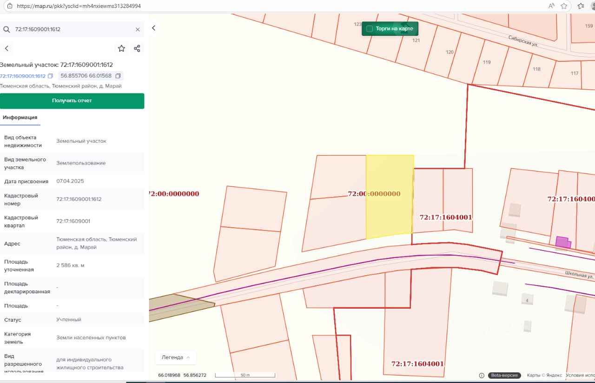Expand the 'Легенда' panel
The height and width of the screenshot is (383, 595).
[x=176, y=357]
